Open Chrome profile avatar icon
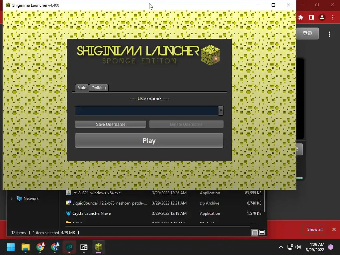This screenshot has height=255, width=340. (322, 17)
